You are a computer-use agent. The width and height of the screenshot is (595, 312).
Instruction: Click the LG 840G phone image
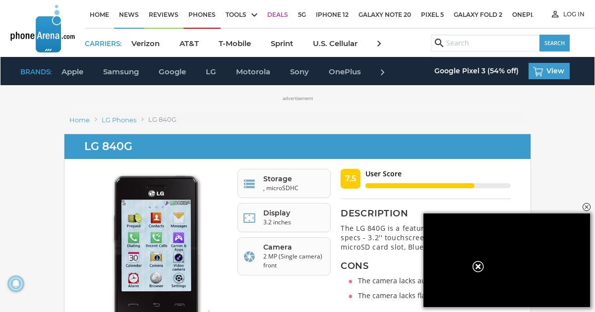click(156, 243)
